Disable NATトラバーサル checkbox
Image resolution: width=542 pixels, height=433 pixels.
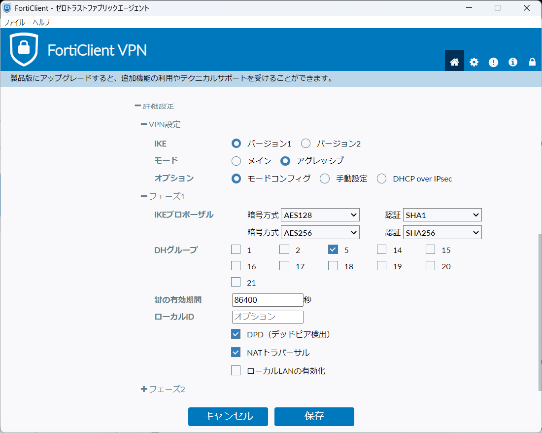pyautogui.click(x=236, y=352)
